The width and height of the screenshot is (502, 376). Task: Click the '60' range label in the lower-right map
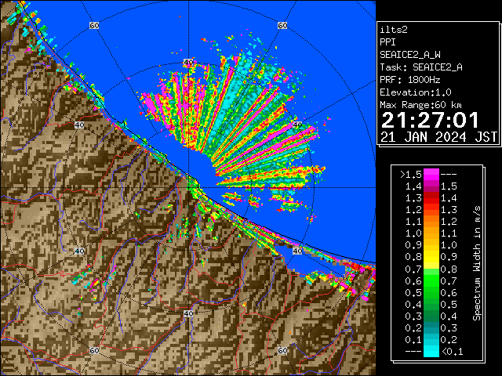pyautogui.click(x=282, y=350)
